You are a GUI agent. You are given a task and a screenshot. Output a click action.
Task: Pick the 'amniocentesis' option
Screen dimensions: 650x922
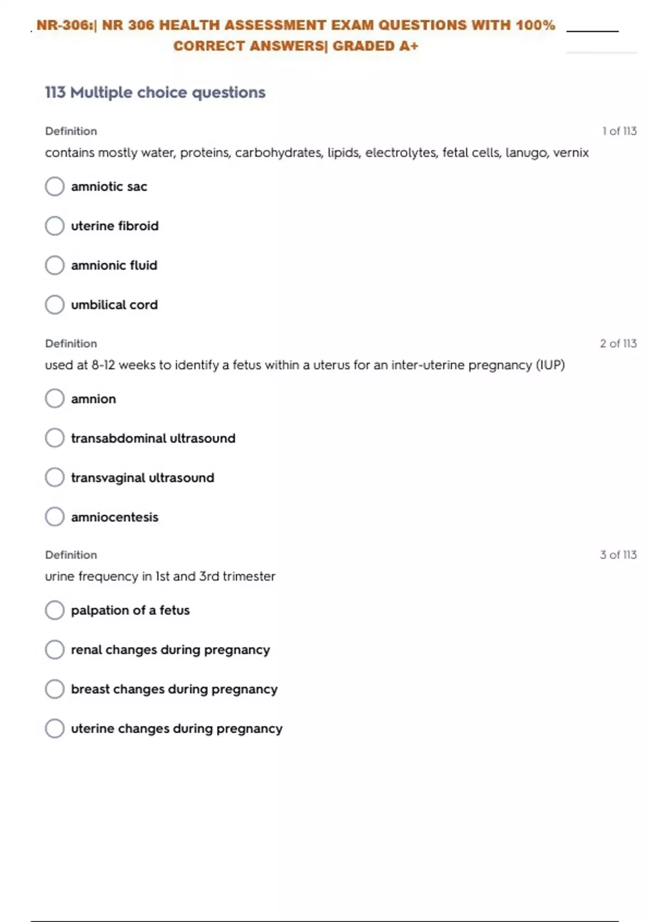tap(55, 517)
